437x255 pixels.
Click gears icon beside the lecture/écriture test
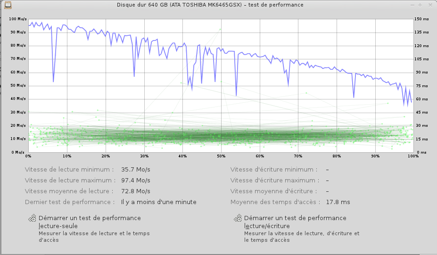tap(238, 219)
